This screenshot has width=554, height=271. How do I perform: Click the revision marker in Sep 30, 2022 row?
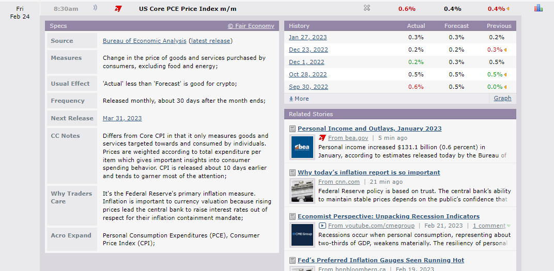pyautogui.click(x=505, y=87)
